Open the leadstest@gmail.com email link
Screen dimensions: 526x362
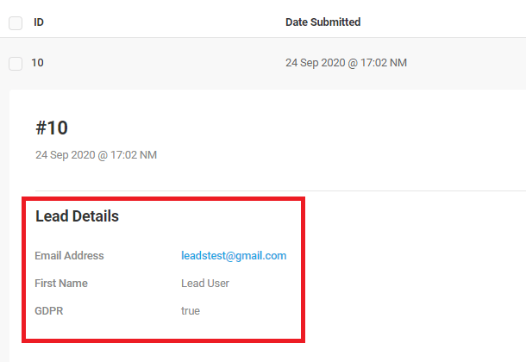coord(234,256)
